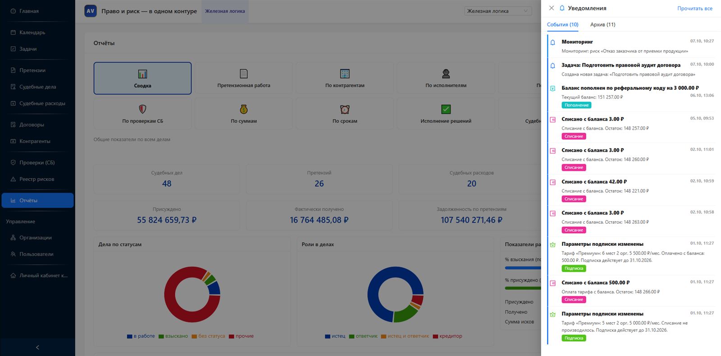
Task: Close the Уведомления panel
Action: point(551,8)
